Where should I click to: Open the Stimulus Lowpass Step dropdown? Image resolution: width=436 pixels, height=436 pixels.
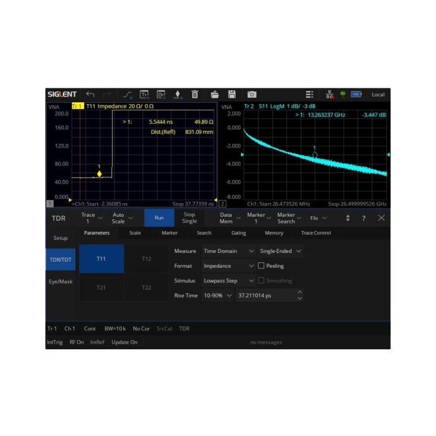[x=229, y=281]
